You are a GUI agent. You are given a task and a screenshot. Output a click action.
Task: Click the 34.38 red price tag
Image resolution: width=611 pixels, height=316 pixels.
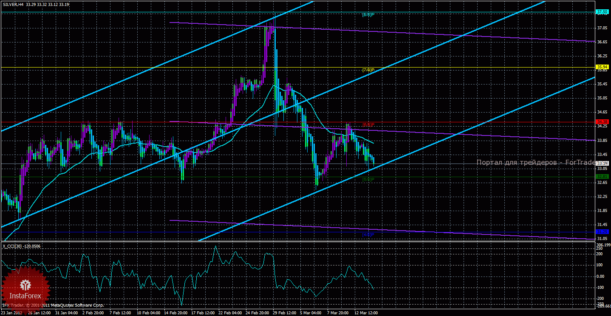(x=603, y=122)
